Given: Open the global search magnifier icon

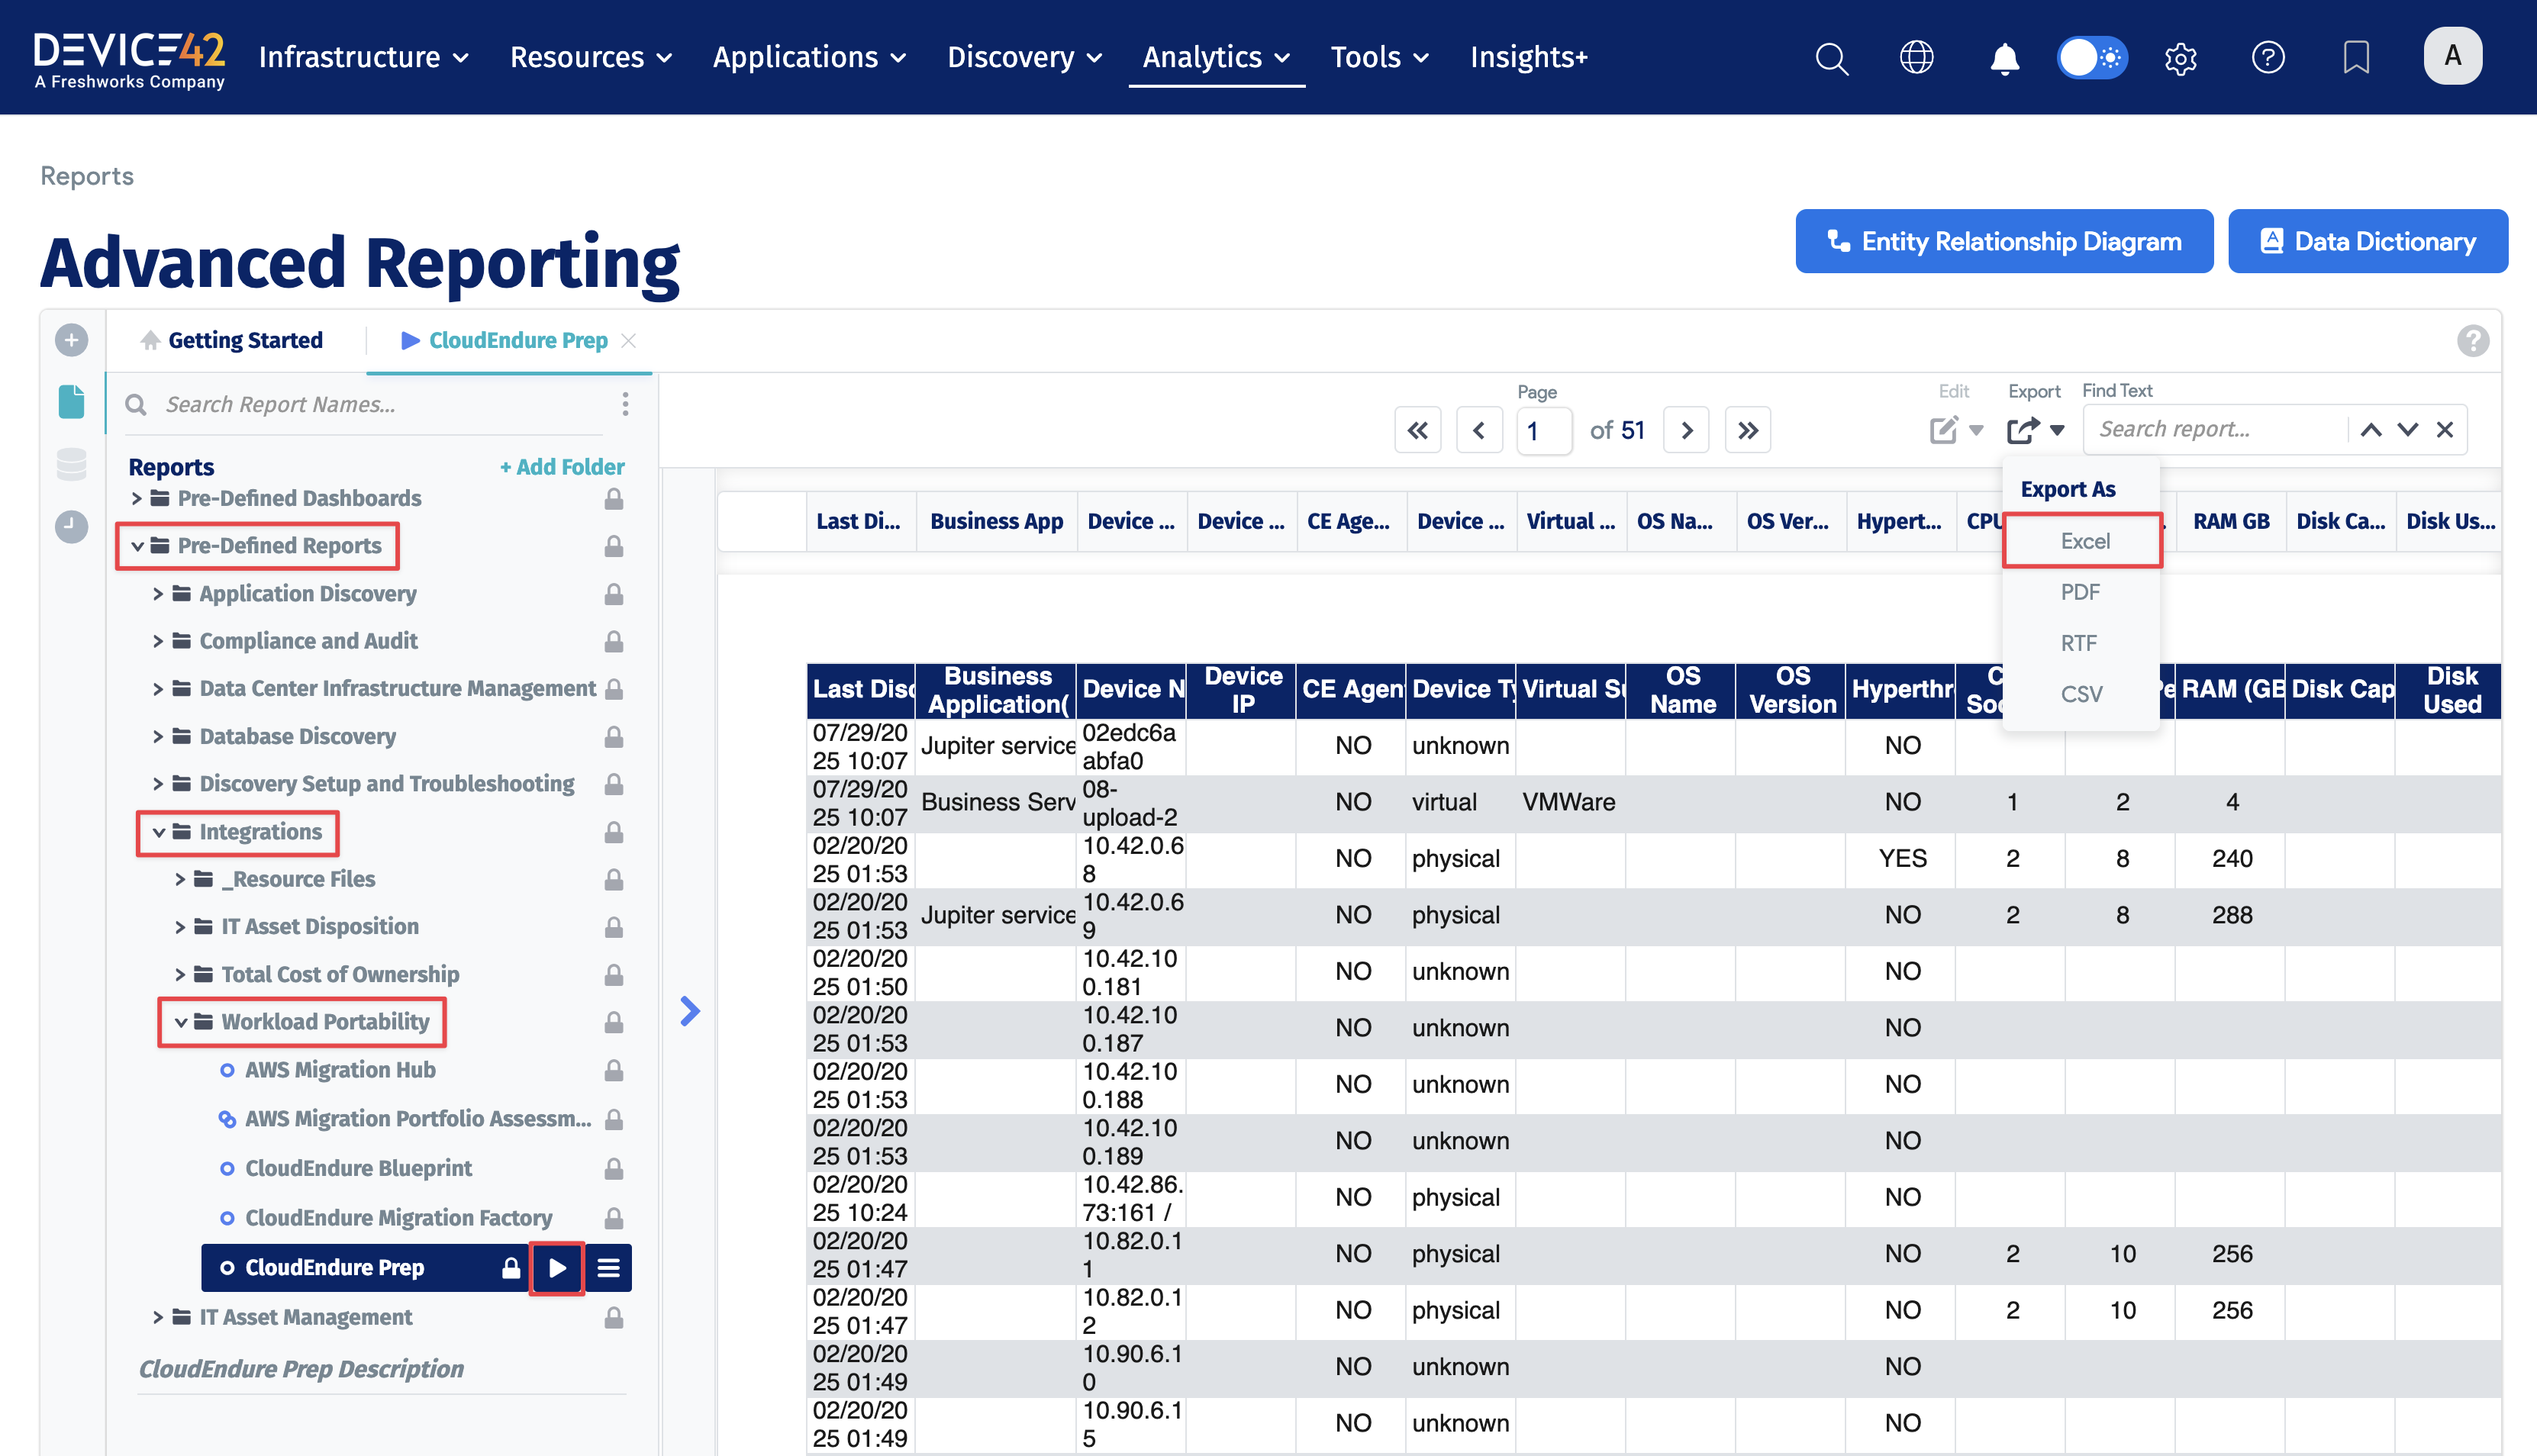Looking at the screenshot, I should (x=1831, y=58).
